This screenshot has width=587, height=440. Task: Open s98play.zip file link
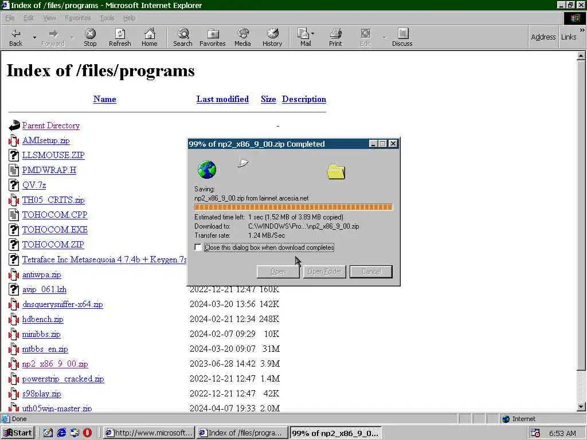pyautogui.click(x=41, y=394)
